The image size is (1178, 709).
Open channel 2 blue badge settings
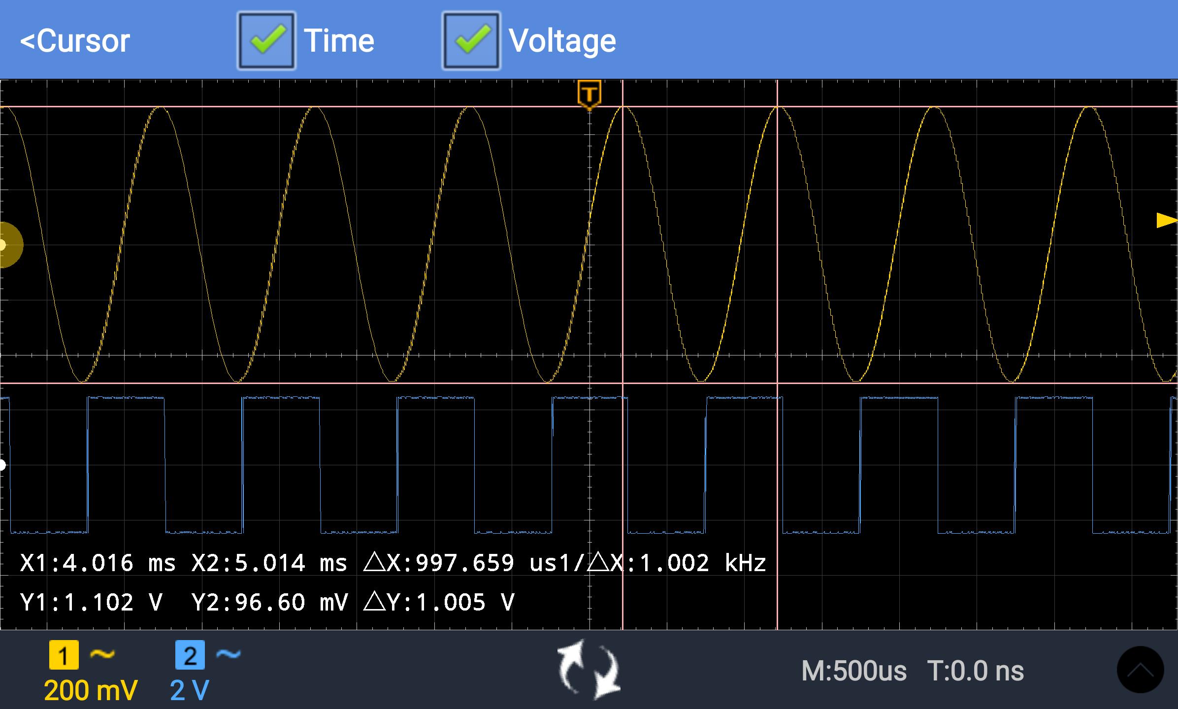tap(190, 655)
